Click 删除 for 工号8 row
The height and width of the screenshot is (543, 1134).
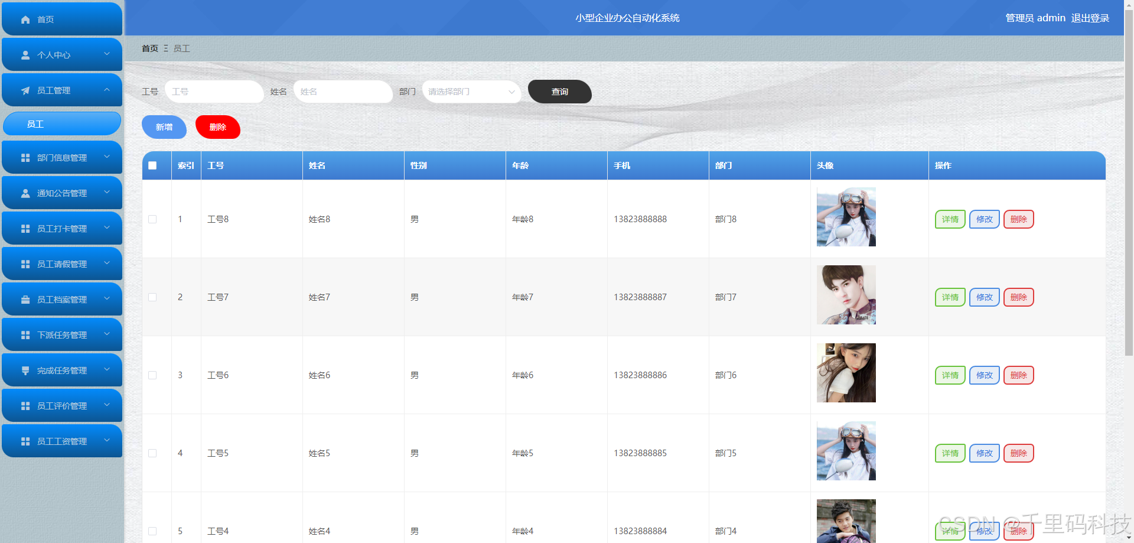[x=1019, y=219]
